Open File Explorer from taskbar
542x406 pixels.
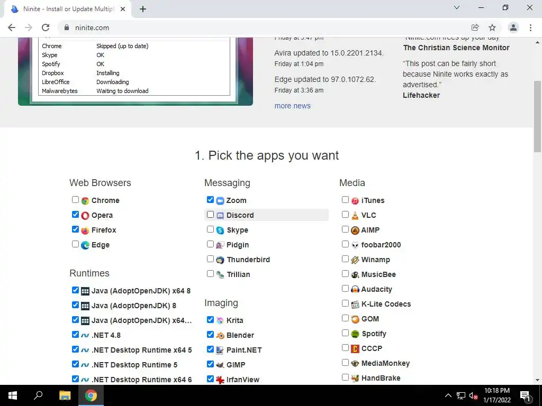click(65, 395)
